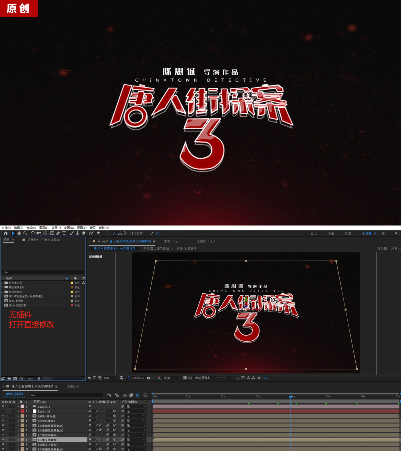The height and width of the screenshot is (451, 401).
Task: Open the 文件(F) menu
Action: (x=6, y=228)
